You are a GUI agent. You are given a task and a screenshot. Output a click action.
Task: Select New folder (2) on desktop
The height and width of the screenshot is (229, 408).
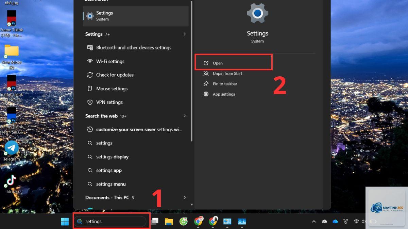pyautogui.click(x=12, y=57)
